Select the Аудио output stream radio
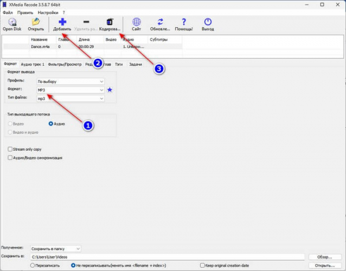Viewport: 346px width, 271px height. click(x=51, y=124)
